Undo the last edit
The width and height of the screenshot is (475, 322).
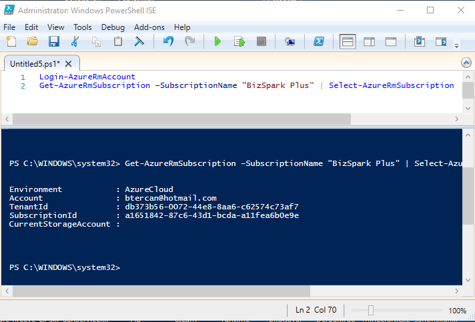point(168,41)
